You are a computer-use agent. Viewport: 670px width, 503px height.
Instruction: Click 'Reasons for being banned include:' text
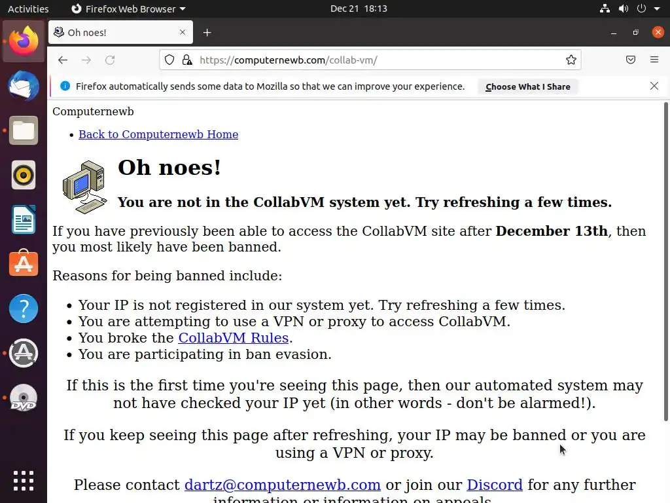pyautogui.click(x=167, y=276)
